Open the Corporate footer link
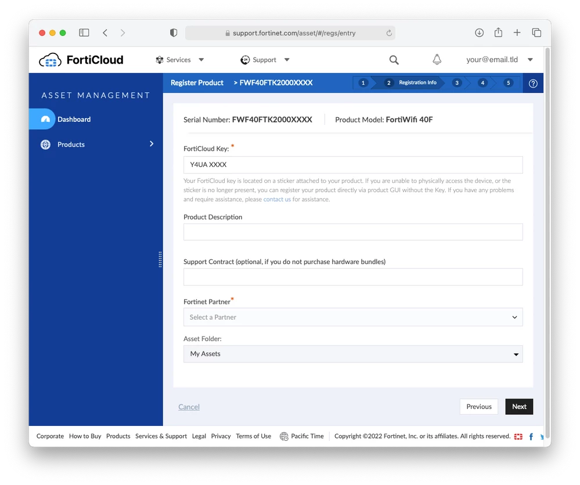Screen dimensions: 580x485 50,436
